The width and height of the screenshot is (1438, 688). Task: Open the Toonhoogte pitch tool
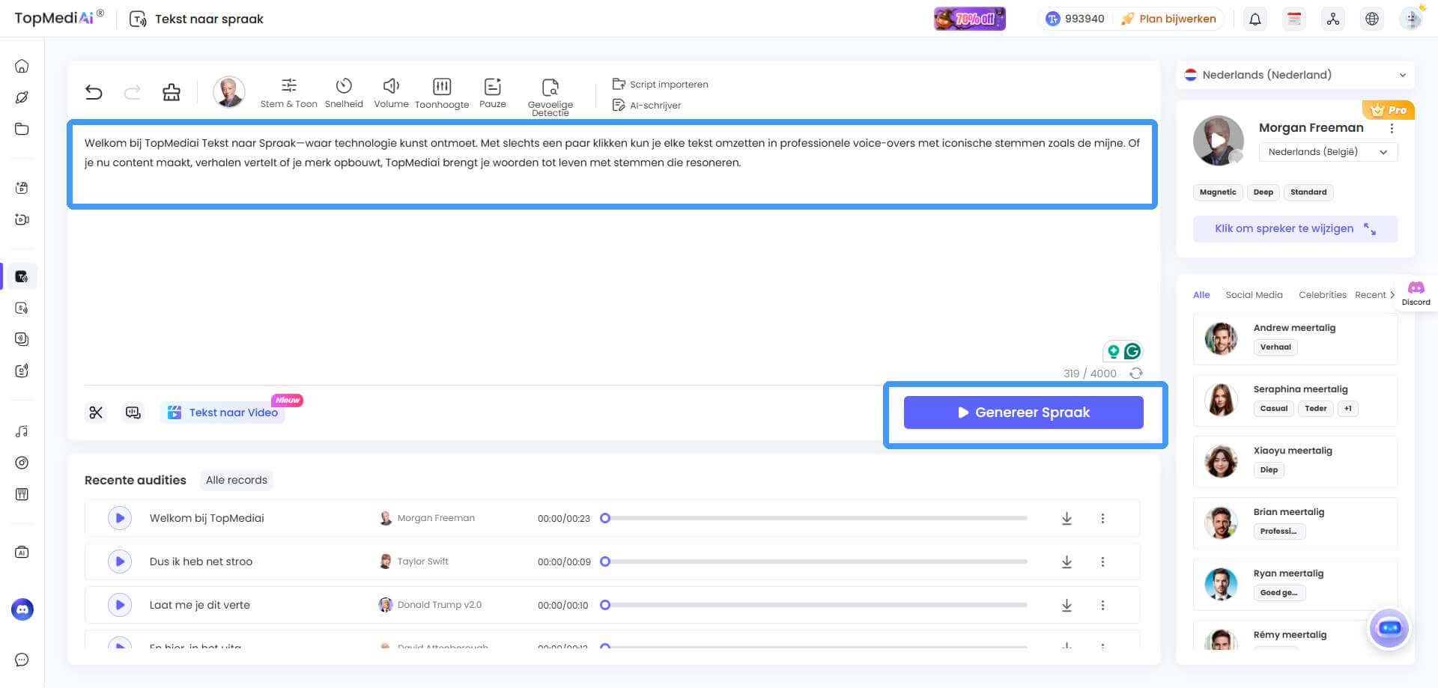point(442,93)
